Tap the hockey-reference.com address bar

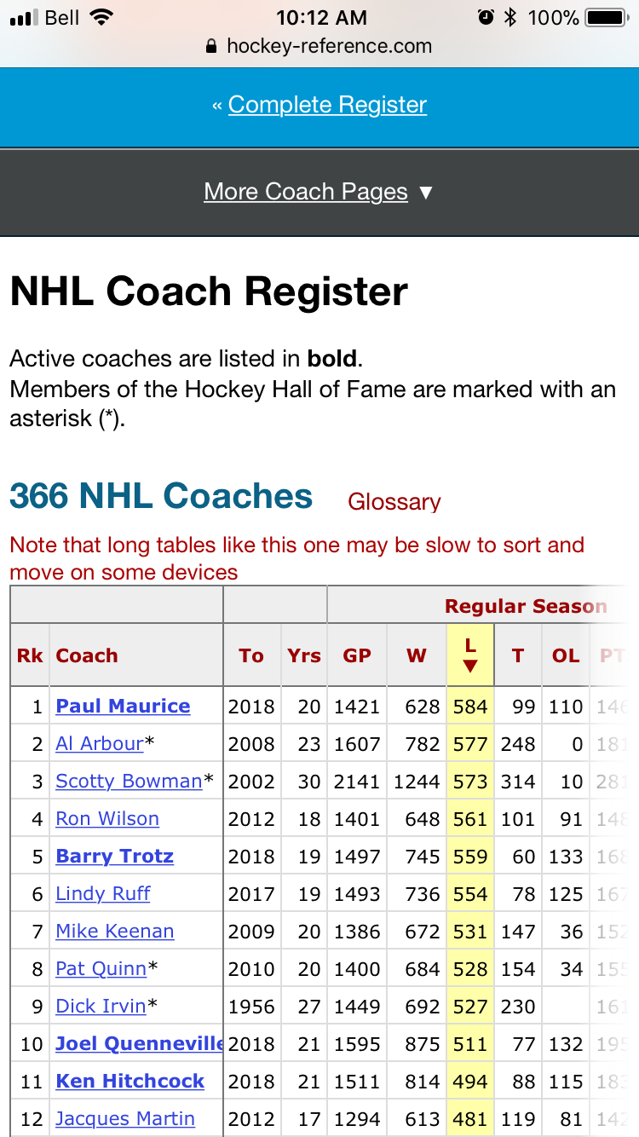coord(319,46)
